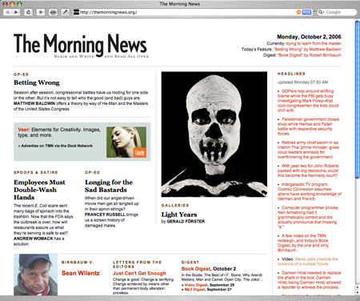Screen dimensions: 360x301
Task: Open John Roberts Kennedy court headline
Action: pyautogui.click(x=308, y=171)
